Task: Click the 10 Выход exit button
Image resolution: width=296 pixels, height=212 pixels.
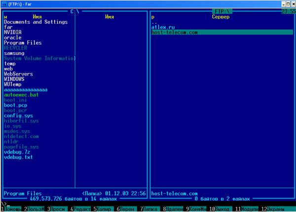Action: [221, 209]
